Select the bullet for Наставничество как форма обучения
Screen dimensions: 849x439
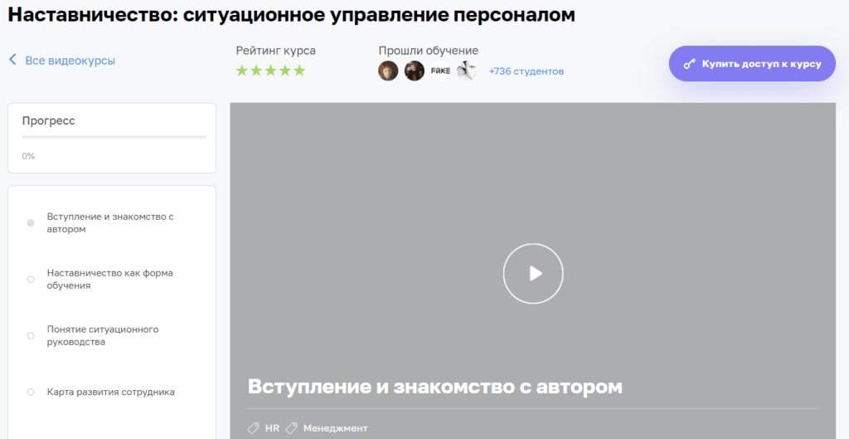(31, 279)
